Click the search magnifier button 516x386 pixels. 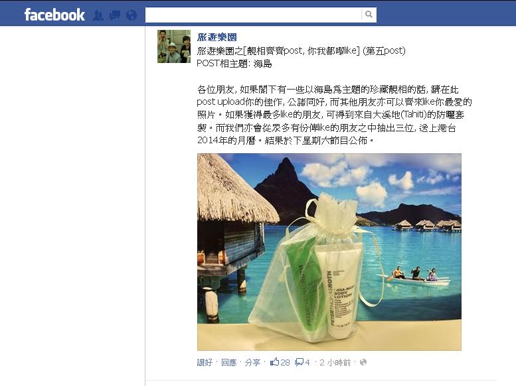coord(369,15)
